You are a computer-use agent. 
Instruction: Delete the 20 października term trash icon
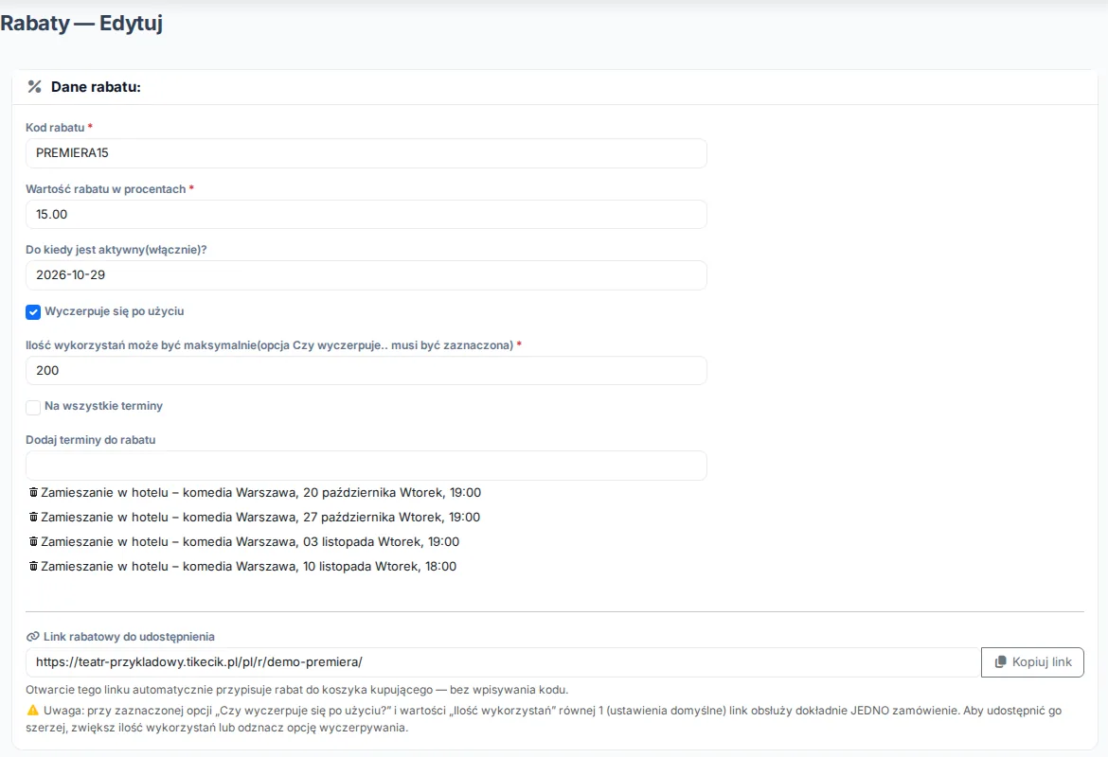(x=33, y=492)
